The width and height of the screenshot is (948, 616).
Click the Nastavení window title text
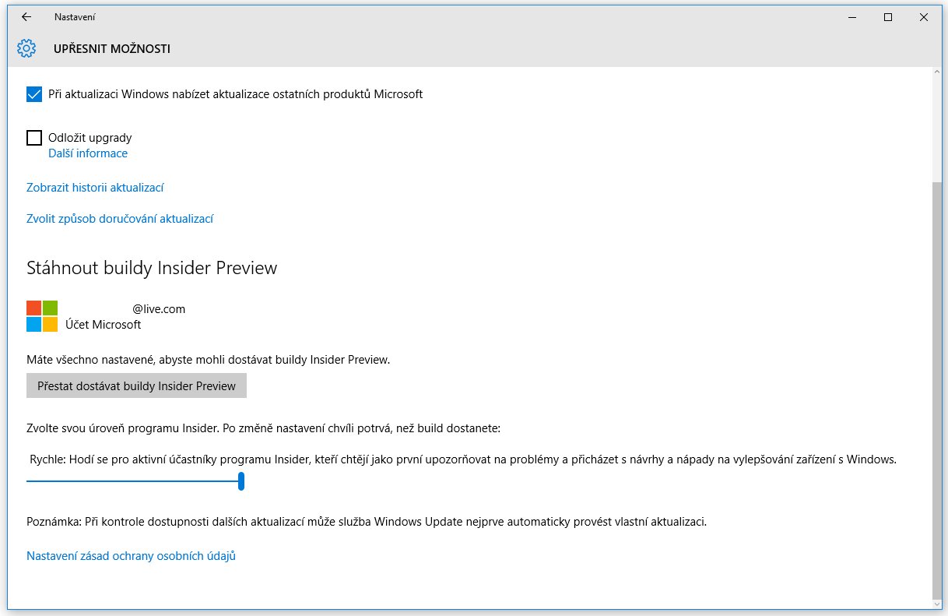(75, 16)
